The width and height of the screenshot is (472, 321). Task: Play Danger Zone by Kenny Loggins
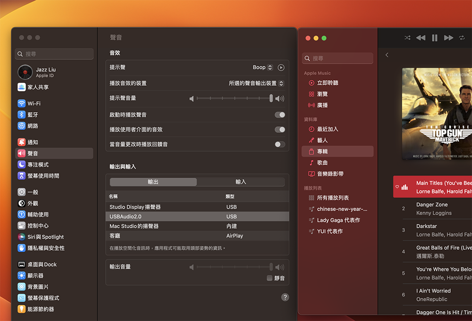[x=432, y=209]
